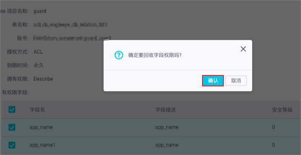Click the dialog message 确定要回收字段权限吗?

point(155,55)
